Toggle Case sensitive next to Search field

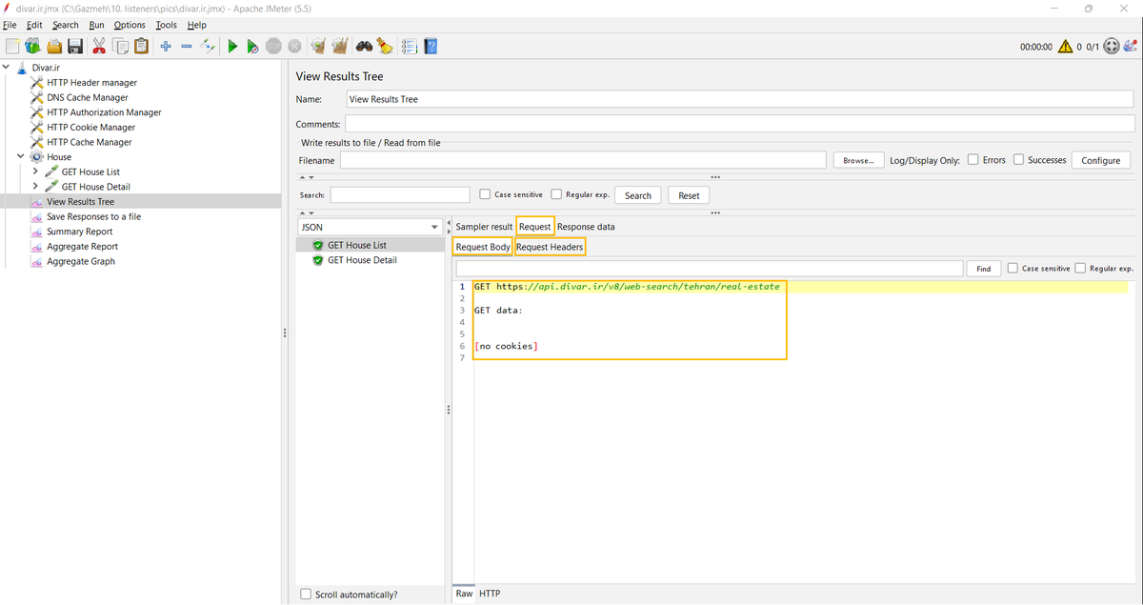tap(486, 194)
